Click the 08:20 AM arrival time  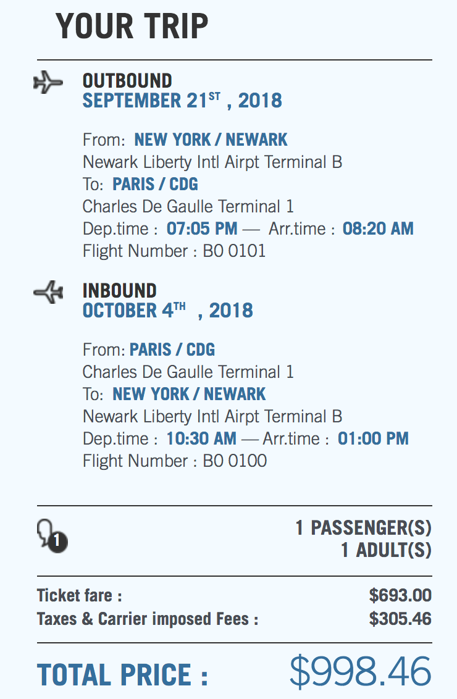[378, 228]
